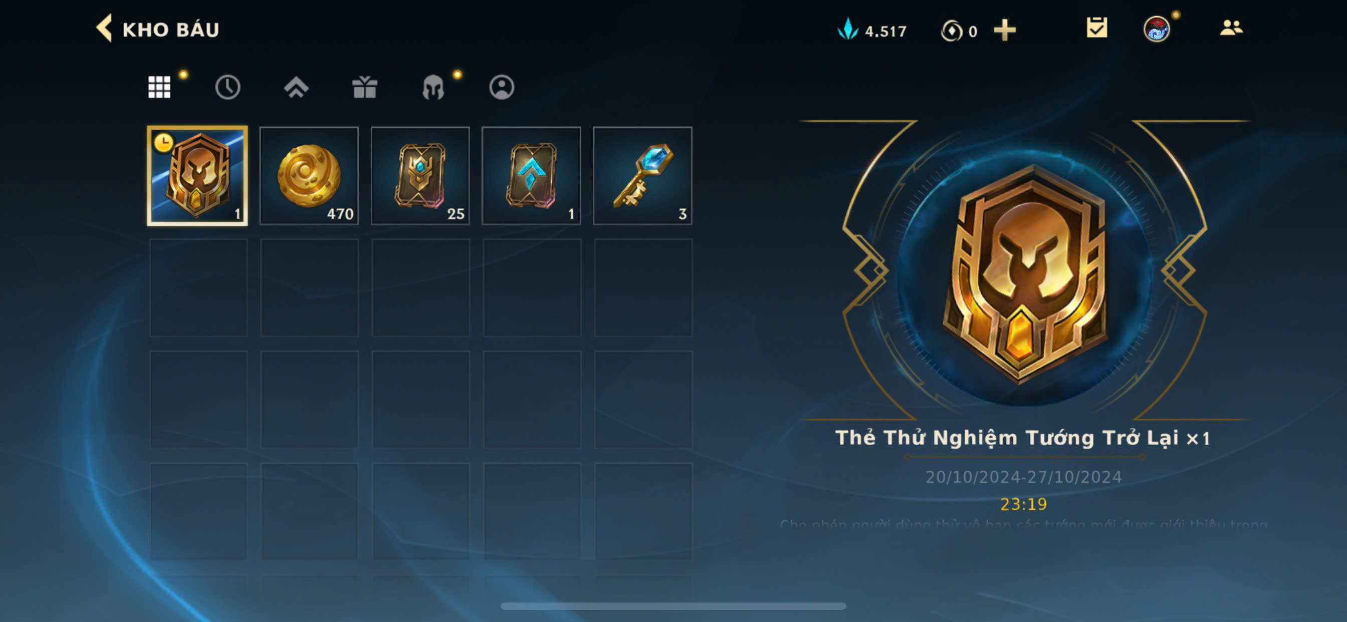Open the helmet champion filter tab

click(433, 87)
